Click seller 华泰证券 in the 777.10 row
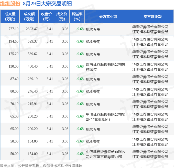The height and width of the screenshot is (168, 174). pyautogui.click(x=150, y=29)
